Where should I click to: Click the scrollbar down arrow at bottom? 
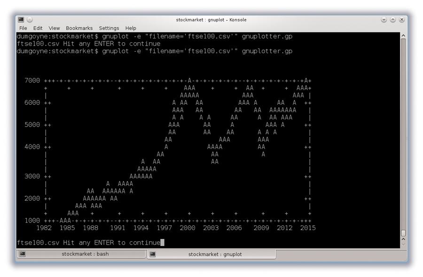point(403,245)
